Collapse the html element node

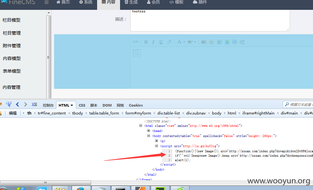(140, 126)
